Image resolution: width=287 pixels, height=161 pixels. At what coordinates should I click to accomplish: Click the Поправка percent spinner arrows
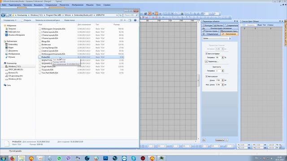pos(223,58)
